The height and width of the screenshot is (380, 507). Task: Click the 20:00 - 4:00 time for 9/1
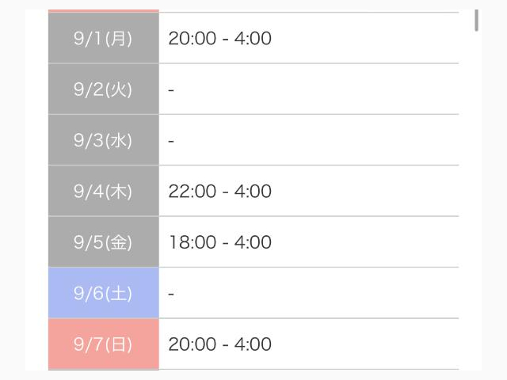(x=220, y=38)
